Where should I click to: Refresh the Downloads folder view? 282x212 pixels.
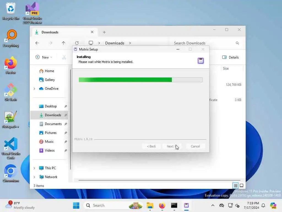point(77,43)
